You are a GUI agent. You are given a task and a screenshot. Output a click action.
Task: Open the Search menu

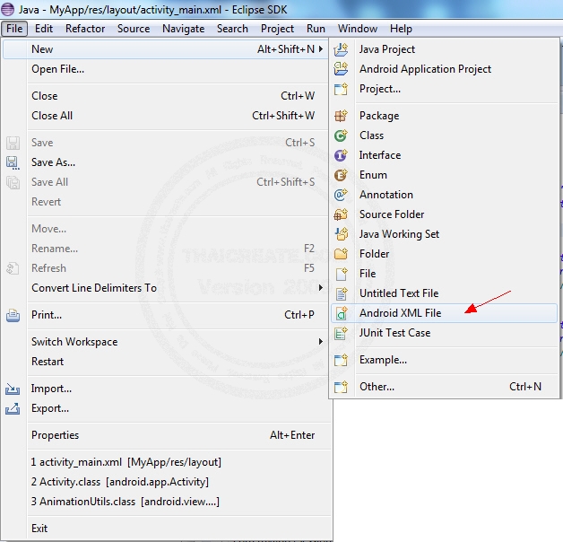[x=232, y=29]
